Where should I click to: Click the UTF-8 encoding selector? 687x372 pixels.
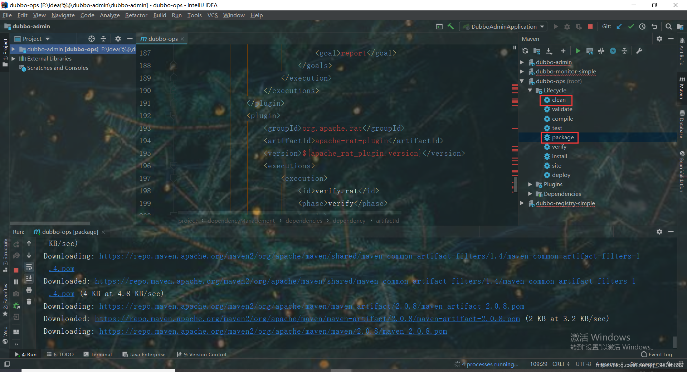click(583, 364)
